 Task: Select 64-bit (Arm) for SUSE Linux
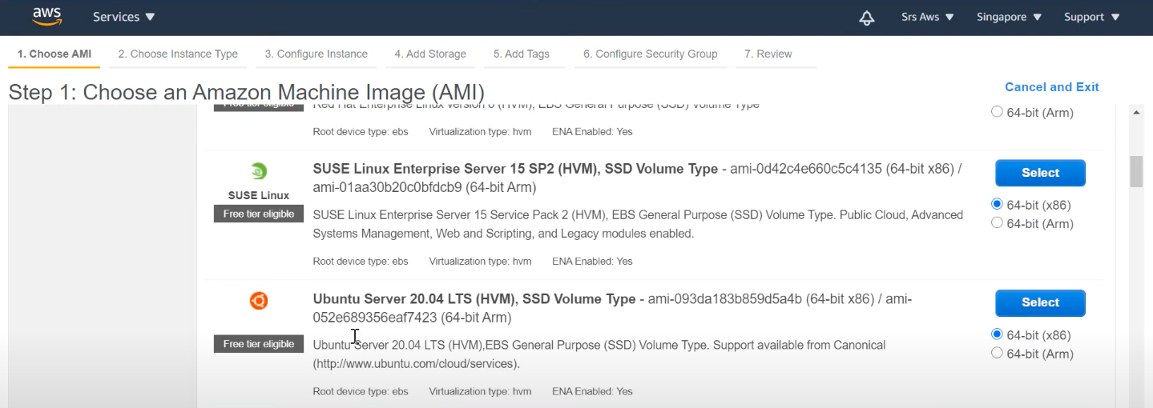(997, 223)
